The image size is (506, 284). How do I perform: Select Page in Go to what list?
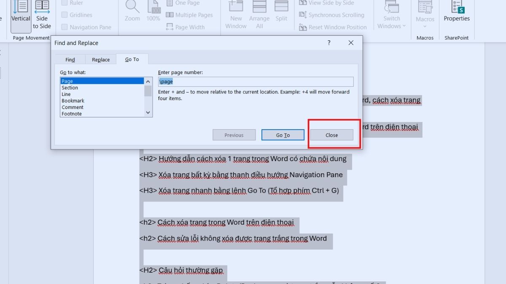[x=102, y=81]
